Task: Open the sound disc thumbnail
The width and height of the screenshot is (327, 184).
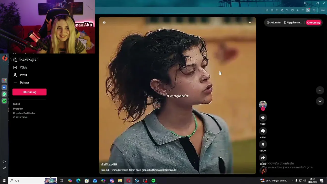Action: coord(263,170)
